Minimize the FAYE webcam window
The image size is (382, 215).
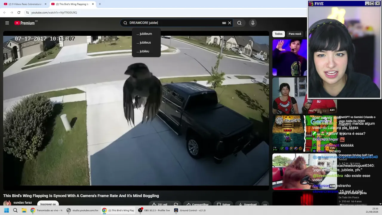coord(367,4)
